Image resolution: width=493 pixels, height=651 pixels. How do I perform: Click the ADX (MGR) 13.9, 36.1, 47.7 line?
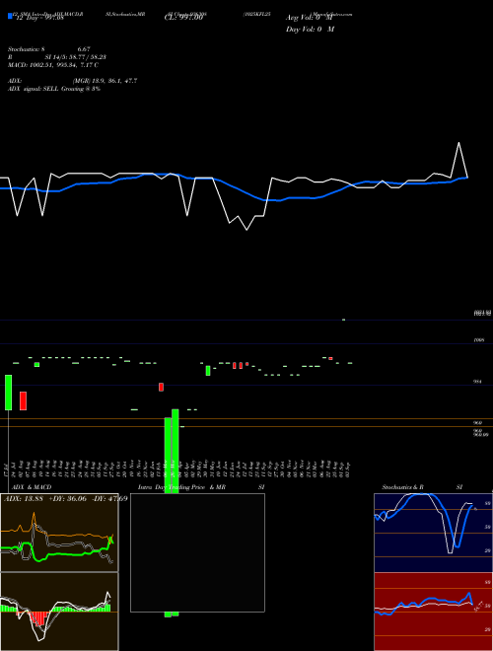(x=73, y=81)
